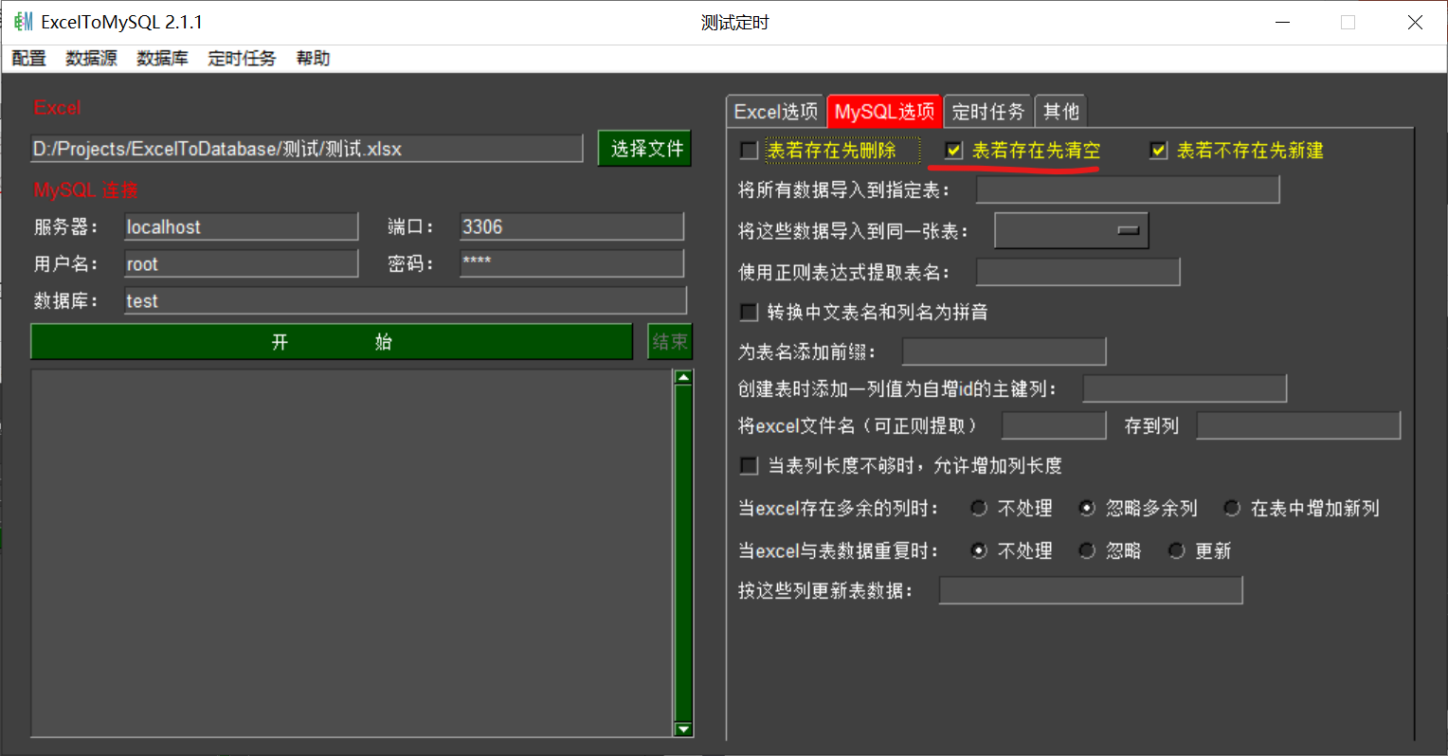
Task: Click the 服务器 field containing localhost
Action: (242, 226)
